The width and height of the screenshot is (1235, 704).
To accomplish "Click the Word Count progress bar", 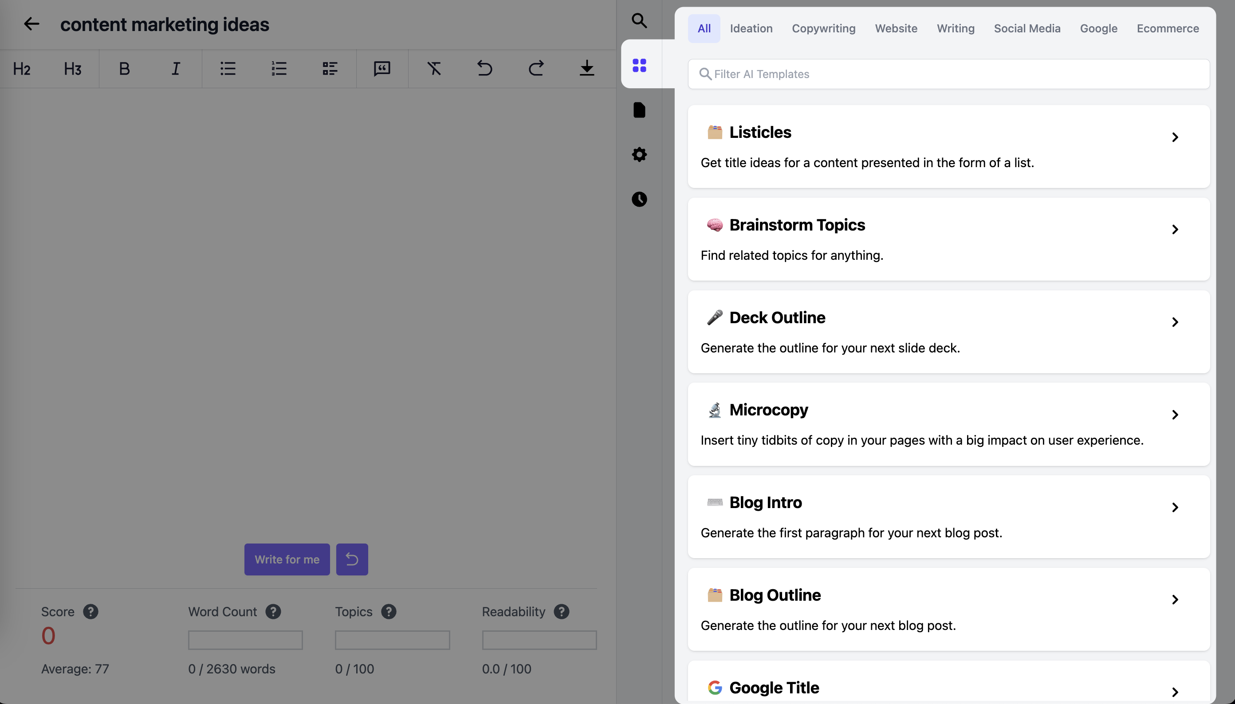I will 245,640.
